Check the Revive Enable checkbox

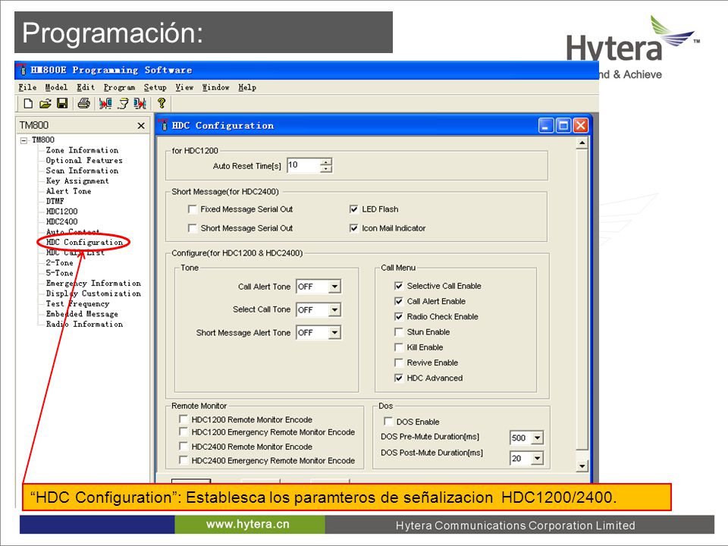pyautogui.click(x=398, y=362)
